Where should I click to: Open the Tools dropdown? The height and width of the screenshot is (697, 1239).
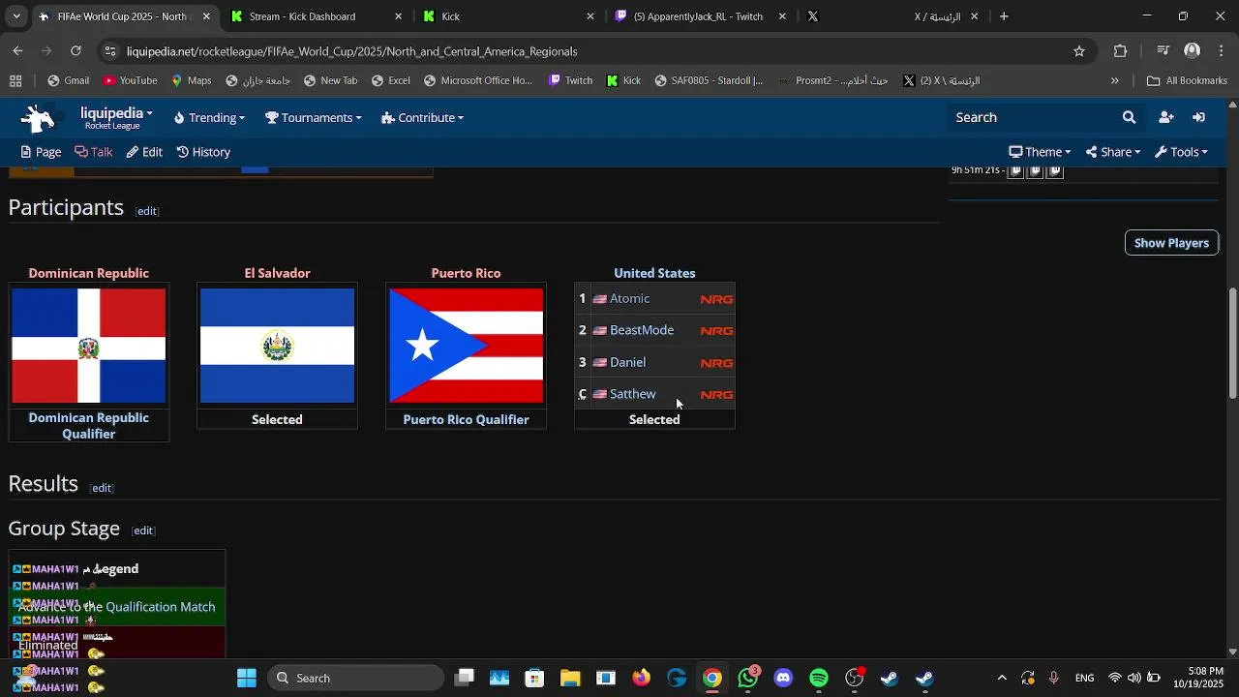pyautogui.click(x=1181, y=152)
